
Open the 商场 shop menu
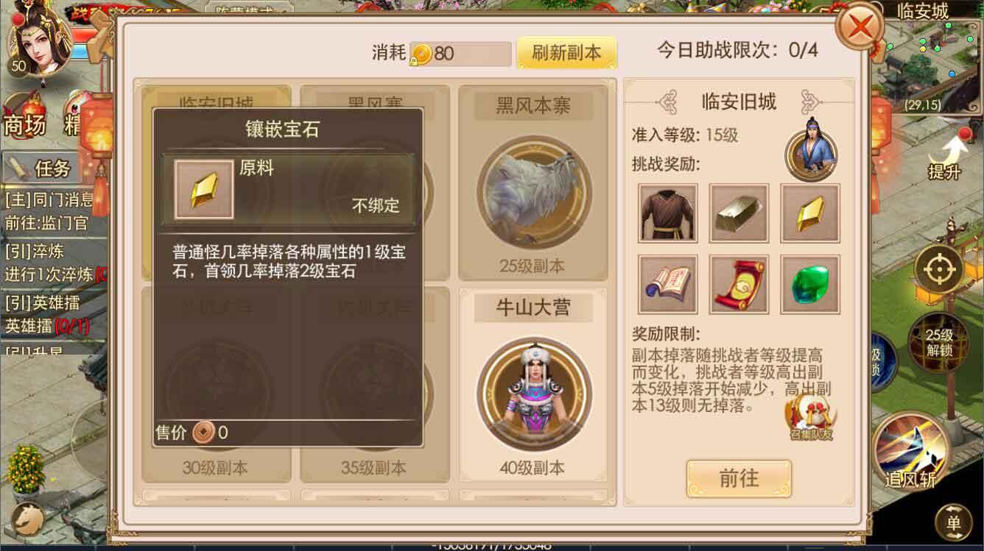coord(24,125)
